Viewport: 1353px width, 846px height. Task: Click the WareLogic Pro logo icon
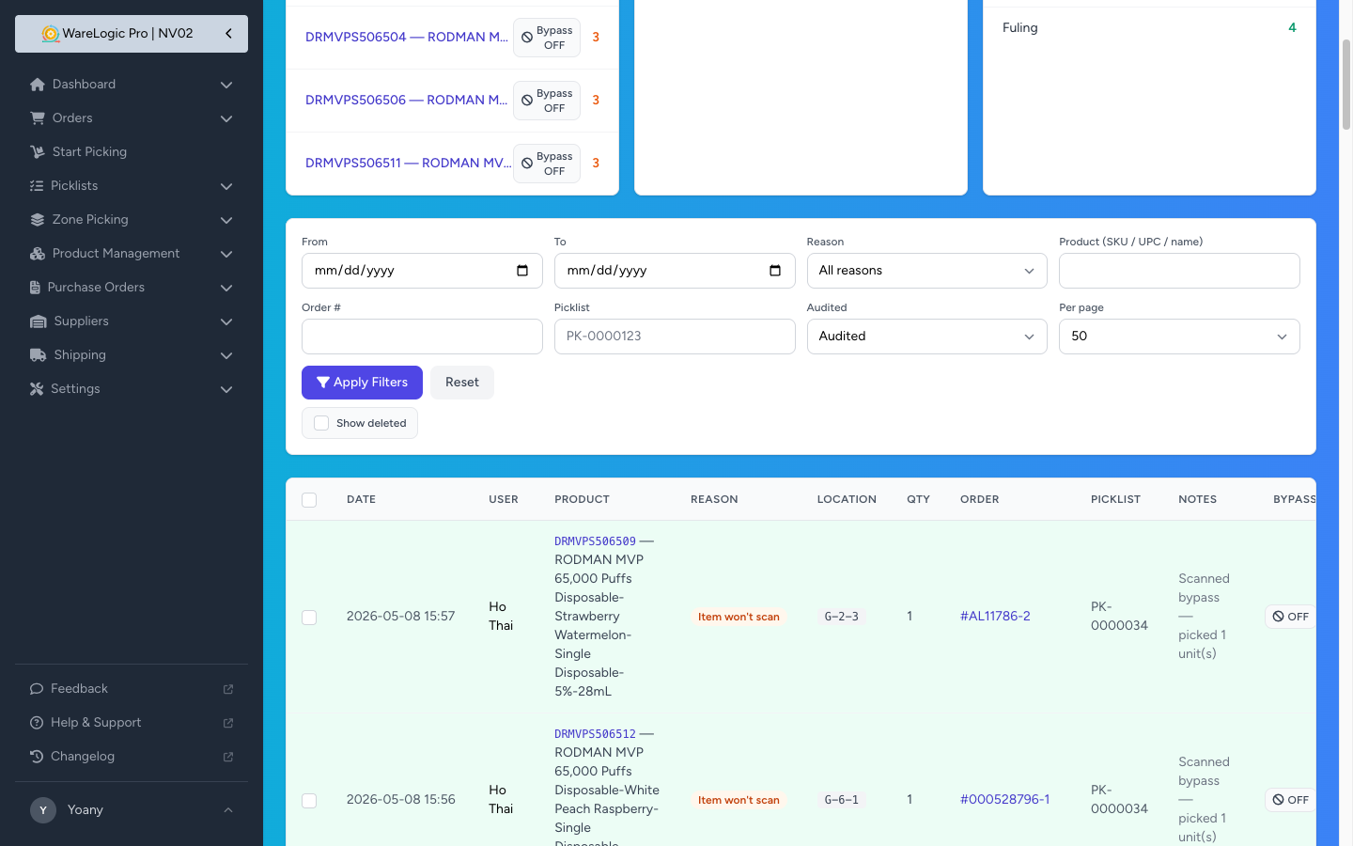click(51, 34)
